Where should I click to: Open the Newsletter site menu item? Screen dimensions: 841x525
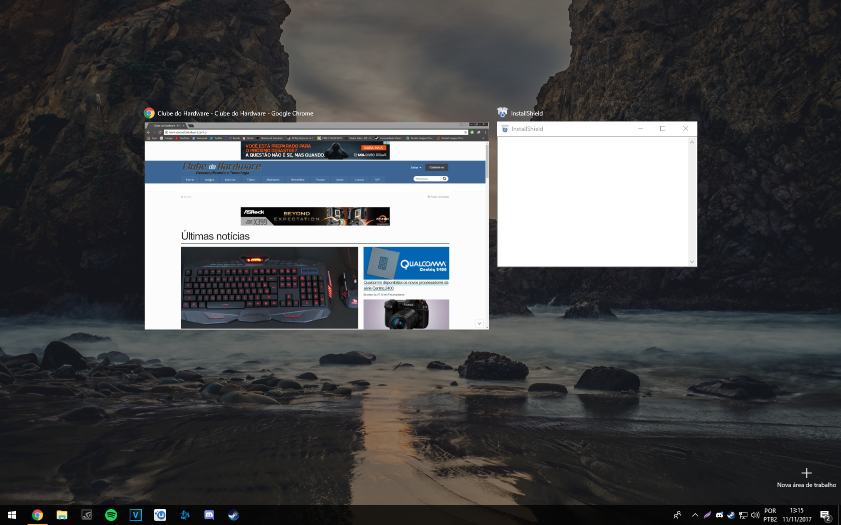[297, 179]
